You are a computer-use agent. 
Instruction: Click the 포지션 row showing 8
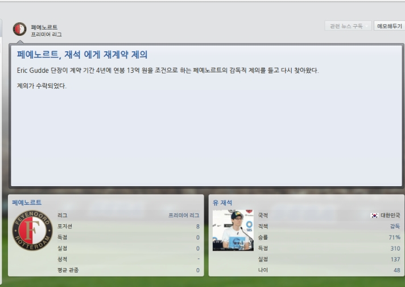pyautogui.click(x=129, y=227)
